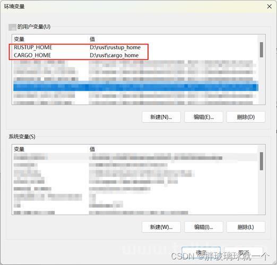Select the blue highlighted user variable row

(x=136, y=87)
